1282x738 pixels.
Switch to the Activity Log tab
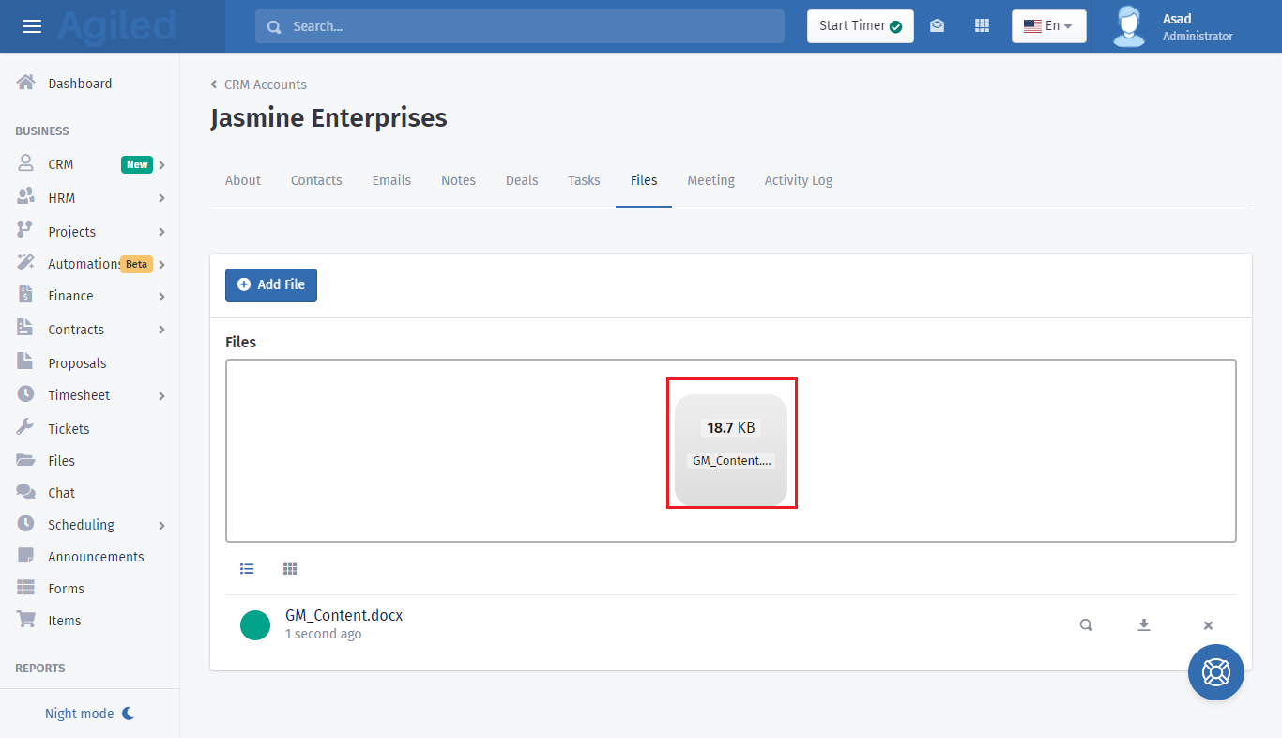[x=798, y=180]
